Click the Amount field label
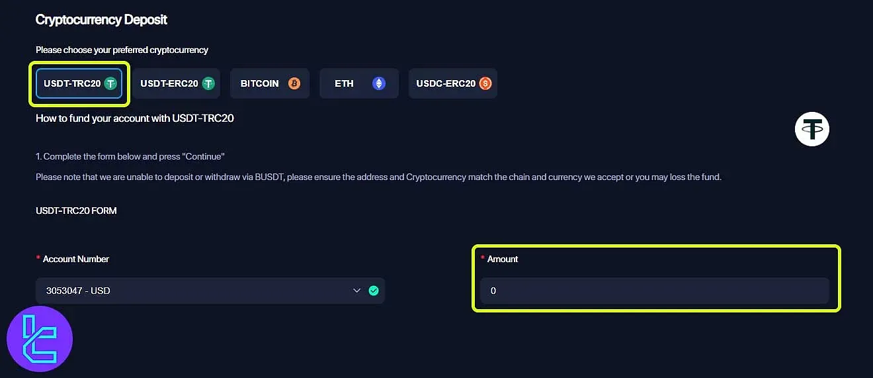873x378 pixels. [503, 259]
